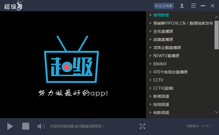Choose 新闻频道 category

tap(161, 96)
